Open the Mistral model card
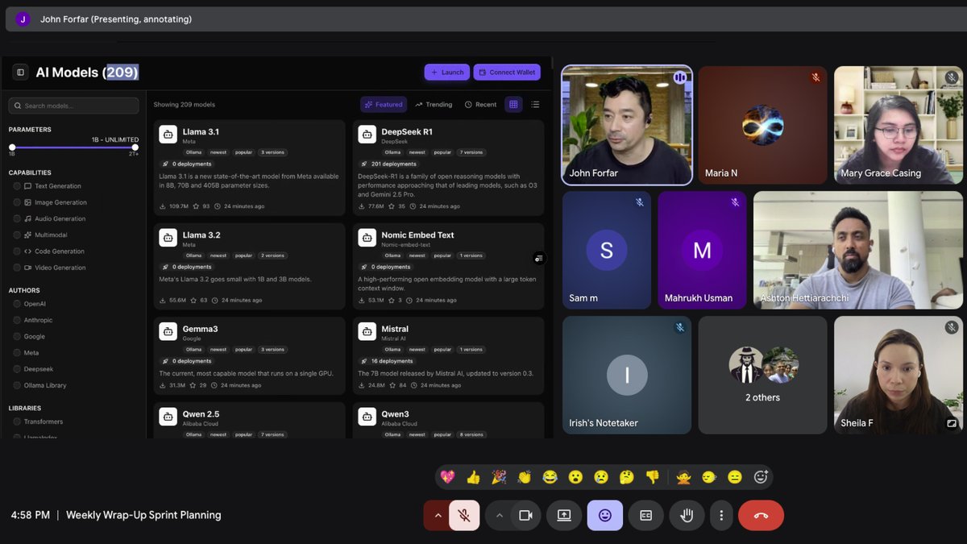The width and height of the screenshot is (967, 544). [448, 356]
